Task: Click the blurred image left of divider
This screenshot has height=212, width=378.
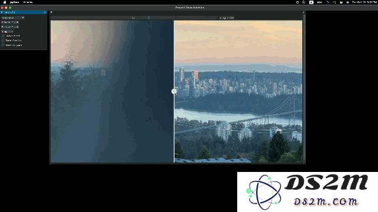Action: click(x=112, y=91)
